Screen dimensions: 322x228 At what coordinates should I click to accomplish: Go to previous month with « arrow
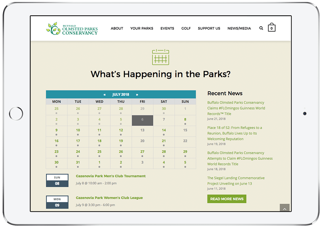click(104, 95)
